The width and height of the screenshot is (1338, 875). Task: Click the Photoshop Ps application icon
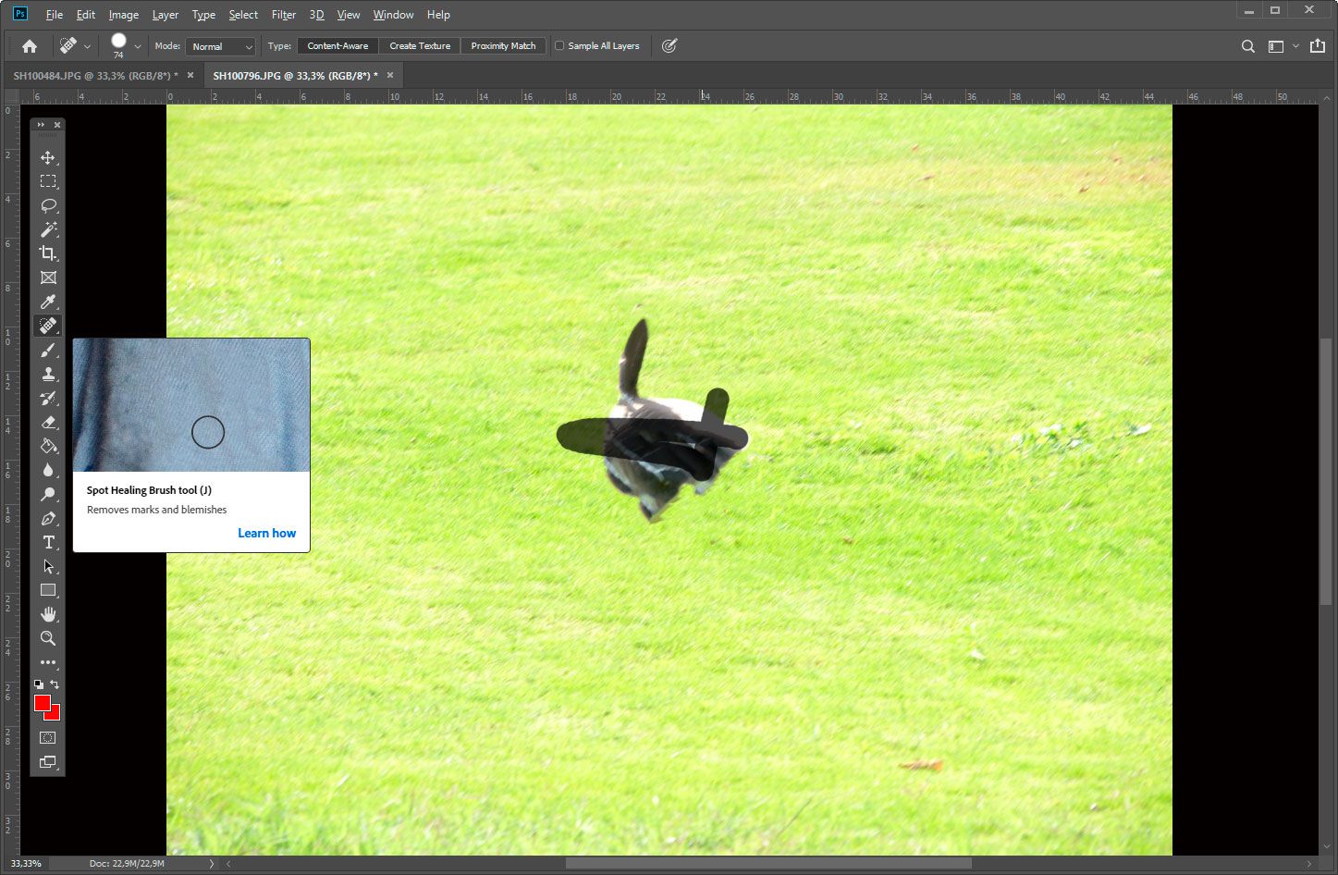(x=19, y=14)
